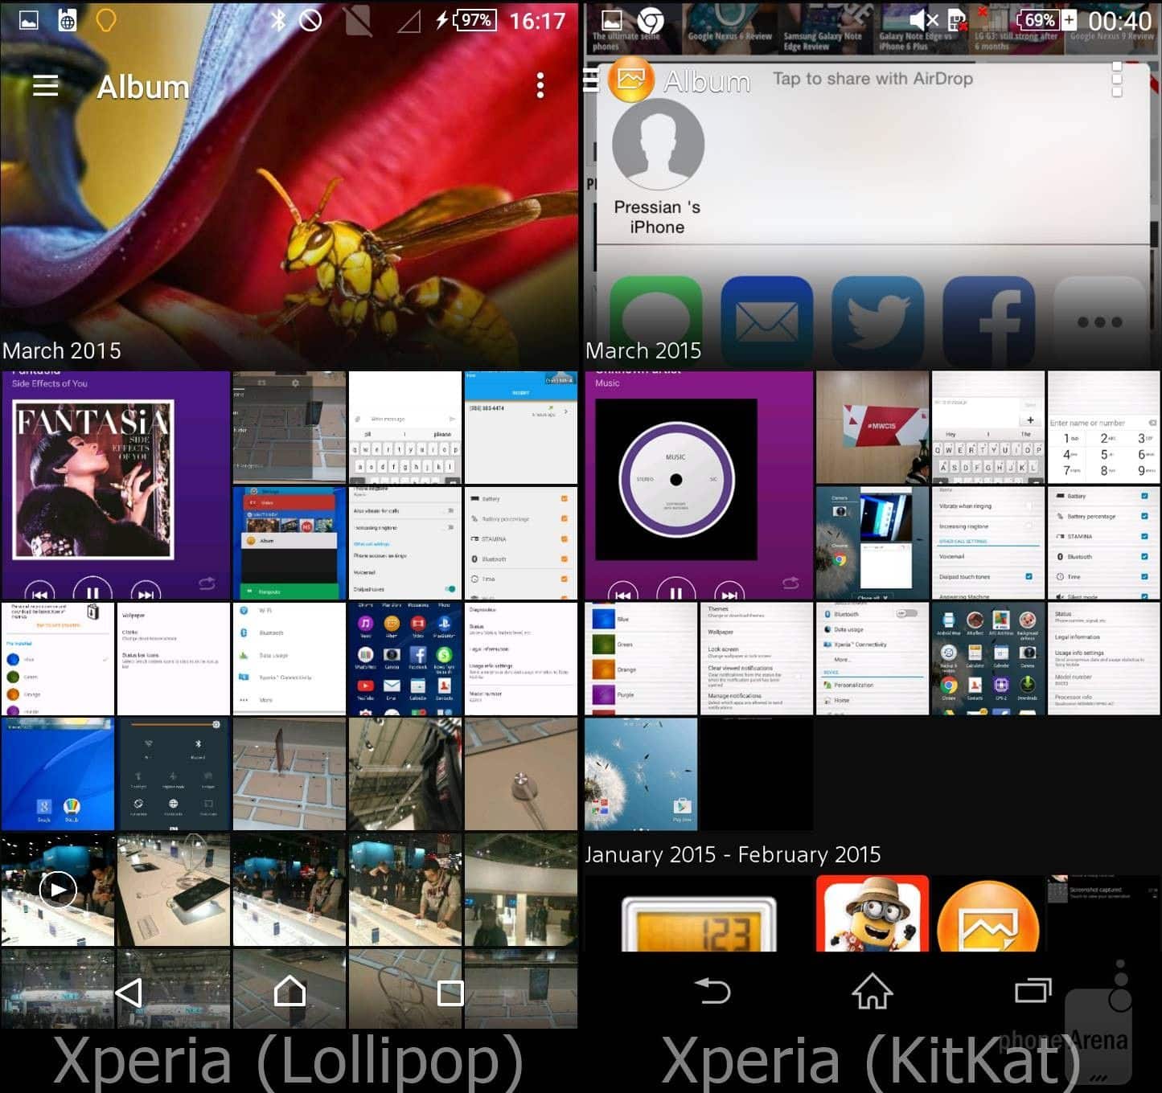Tap the 'March 2015' header in the KitKat Album
This screenshot has width=1162, height=1093.
coord(643,350)
